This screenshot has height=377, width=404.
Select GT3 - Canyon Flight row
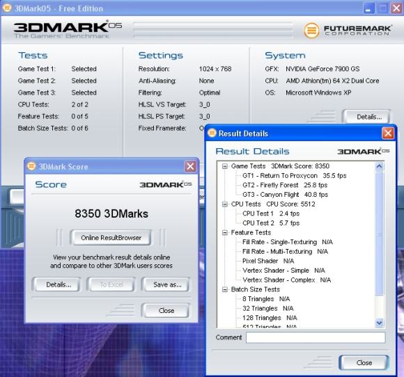click(x=285, y=195)
